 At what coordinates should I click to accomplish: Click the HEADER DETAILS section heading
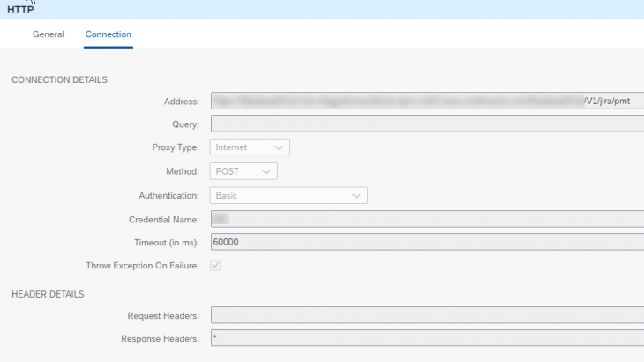coord(49,293)
